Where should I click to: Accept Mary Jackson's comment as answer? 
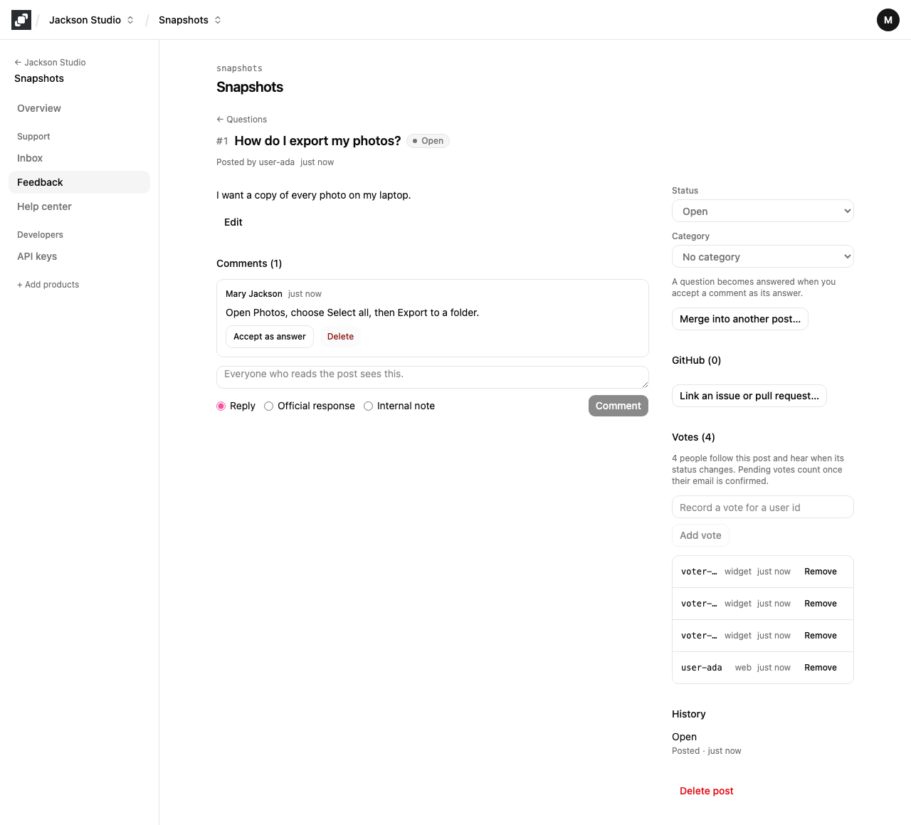pyautogui.click(x=270, y=337)
